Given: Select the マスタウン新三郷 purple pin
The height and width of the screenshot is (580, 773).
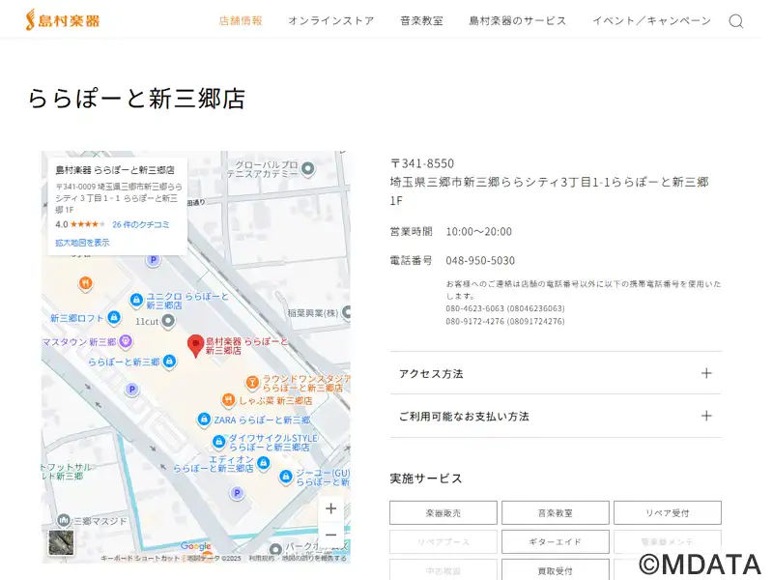Looking at the screenshot, I should [126, 341].
